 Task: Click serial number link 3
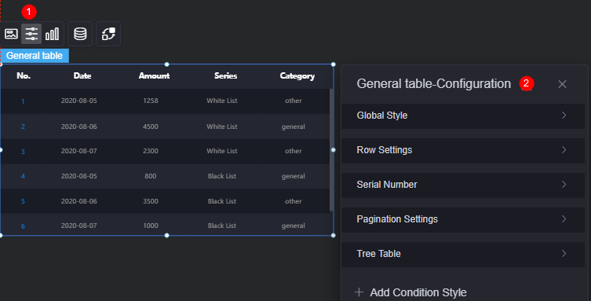pyautogui.click(x=23, y=152)
